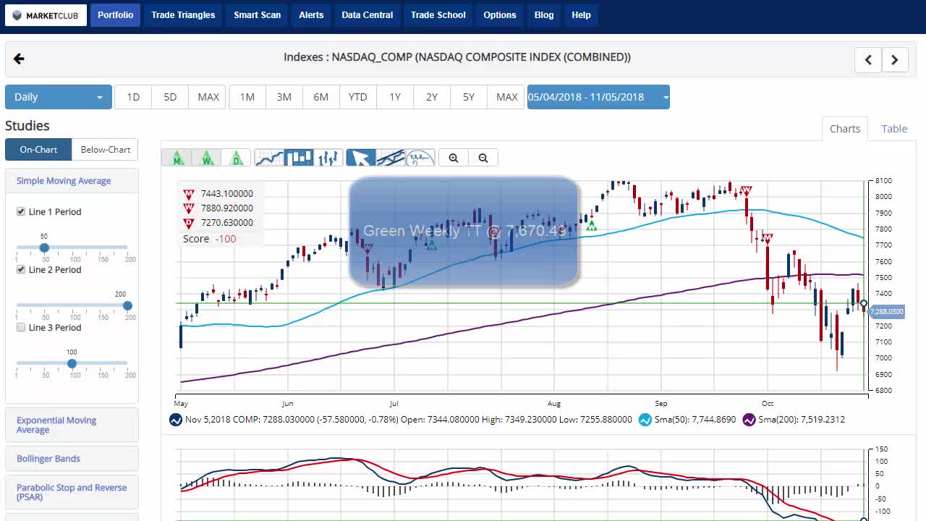Image resolution: width=926 pixels, height=521 pixels.
Task: Click the Sma(200) legend icon
Action: tap(749, 420)
